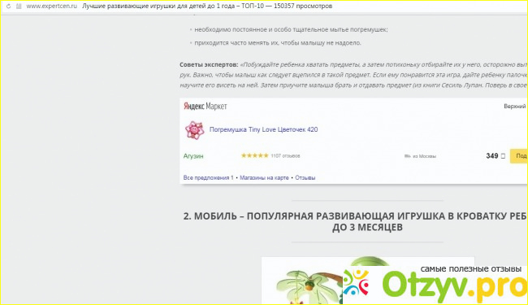This screenshot has width=528, height=305.
Task: Click the green mobile toy image
Action: click(368, 281)
